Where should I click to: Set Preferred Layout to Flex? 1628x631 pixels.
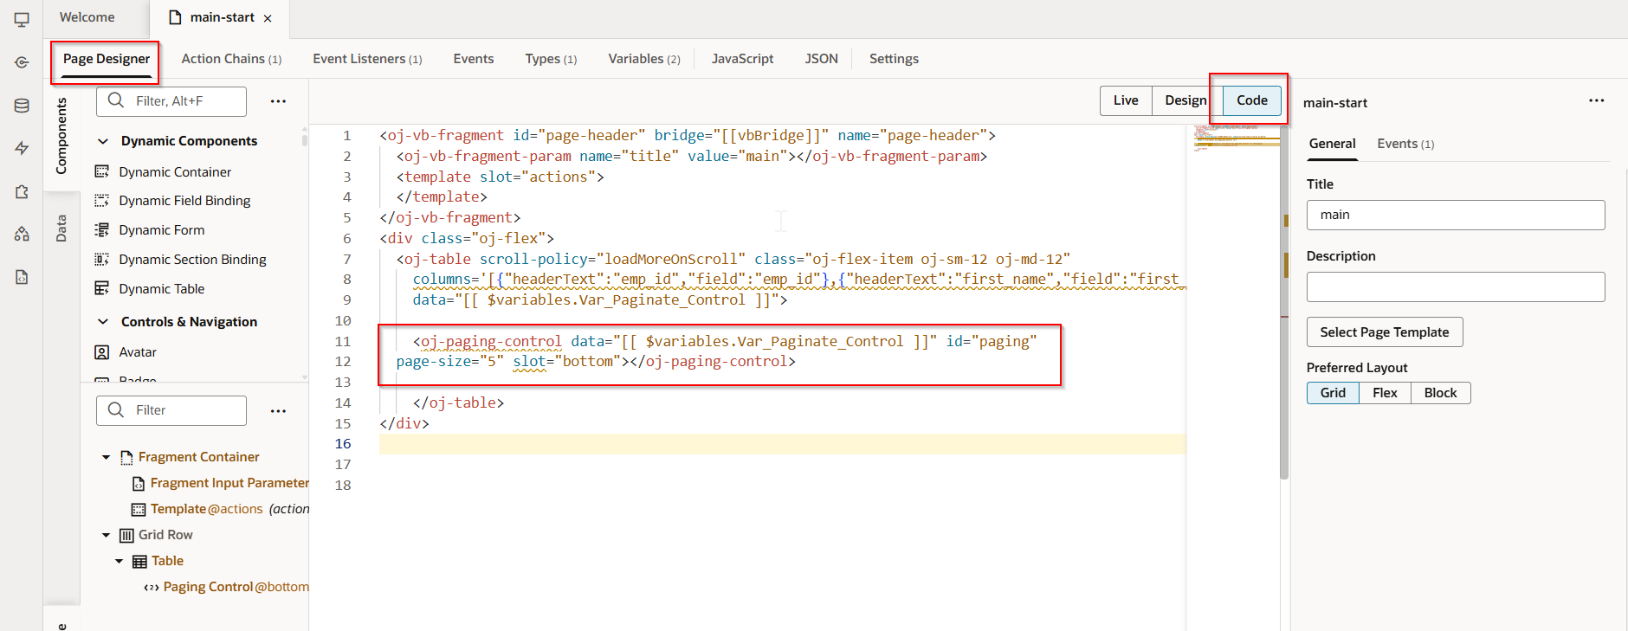coord(1384,393)
